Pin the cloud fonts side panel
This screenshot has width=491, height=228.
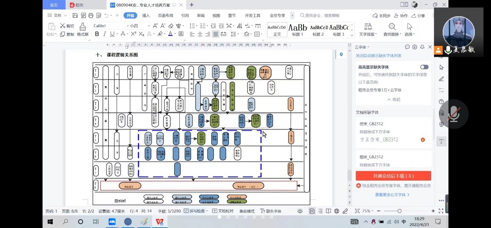(422, 47)
